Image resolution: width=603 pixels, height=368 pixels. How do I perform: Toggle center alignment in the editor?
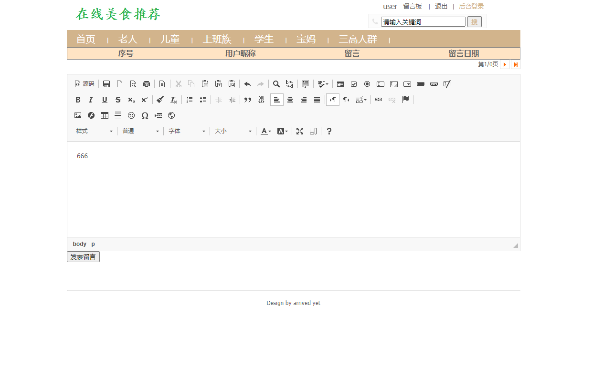click(290, 99)
